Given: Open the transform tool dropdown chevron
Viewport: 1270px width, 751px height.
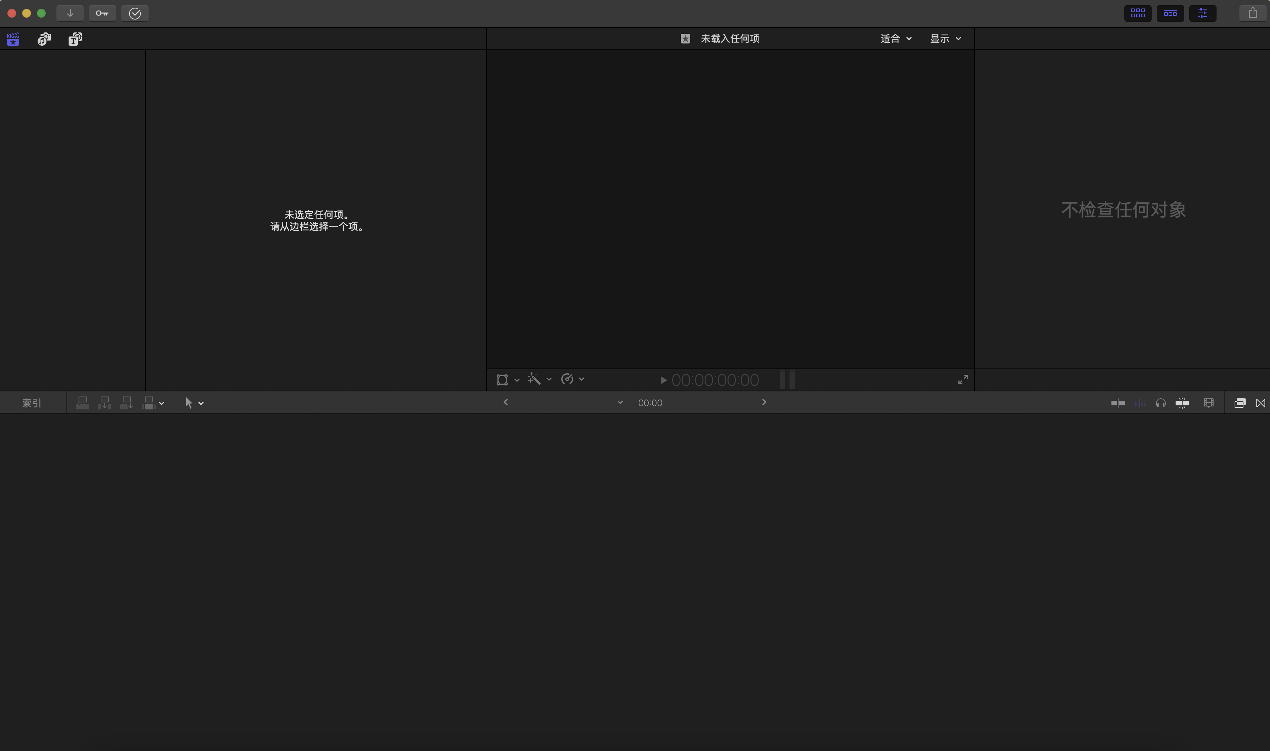Looking at the screenshot, I should pyautogui.click(x=517, y=380).
